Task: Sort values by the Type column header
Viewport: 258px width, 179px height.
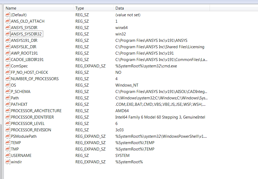Action: pyautogui.click(x=94, y=8)
